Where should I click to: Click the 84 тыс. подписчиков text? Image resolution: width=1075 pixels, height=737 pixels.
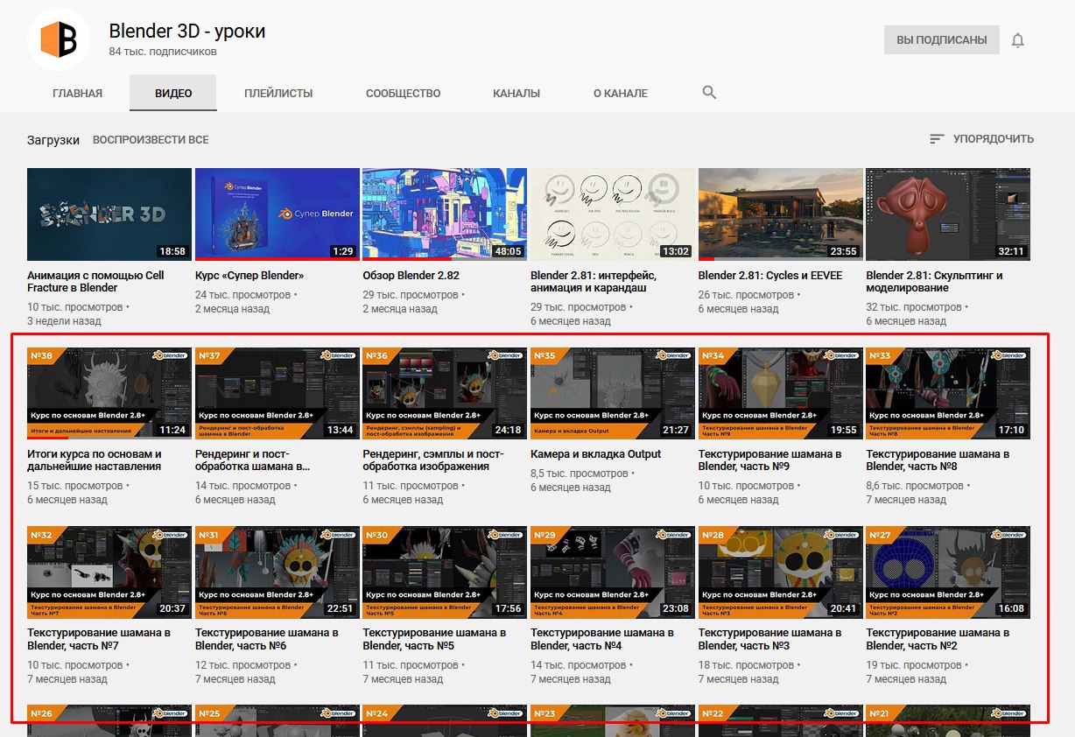pos(163,52)
